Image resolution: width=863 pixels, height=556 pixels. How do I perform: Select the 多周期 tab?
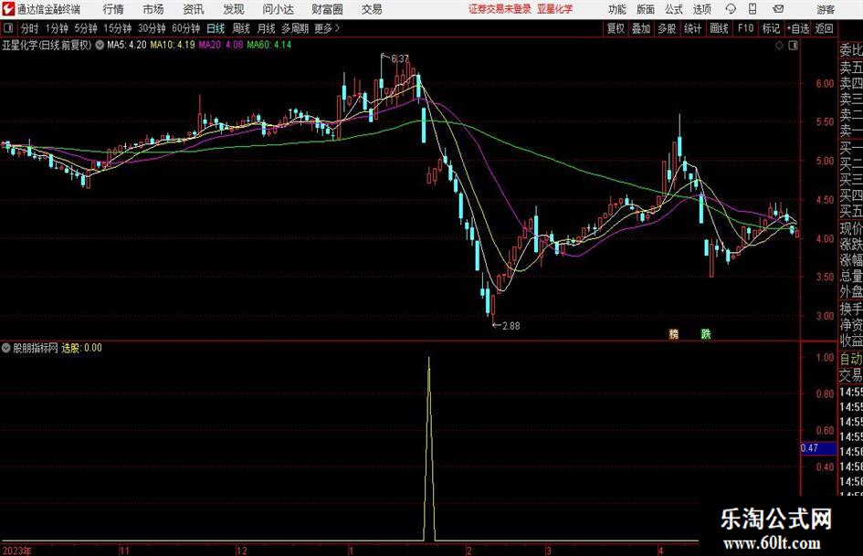coord(295,28)
